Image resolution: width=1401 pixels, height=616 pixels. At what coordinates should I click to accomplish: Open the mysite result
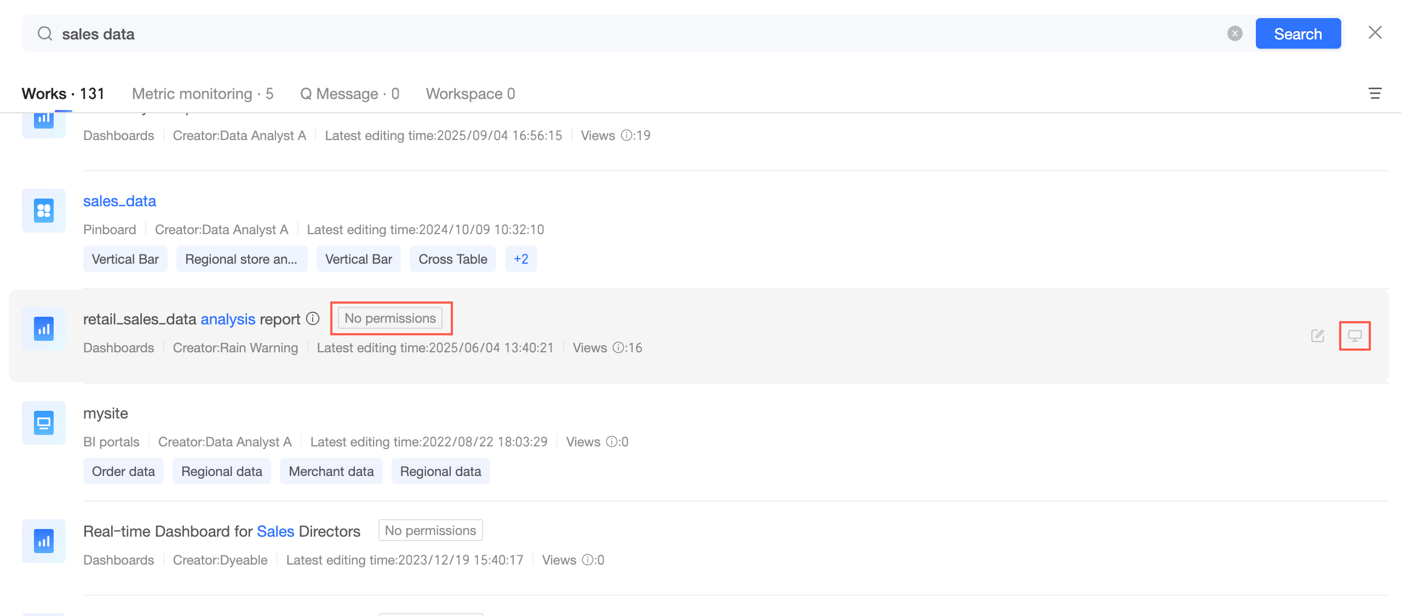pyautogui.click(x=106, y=414)
